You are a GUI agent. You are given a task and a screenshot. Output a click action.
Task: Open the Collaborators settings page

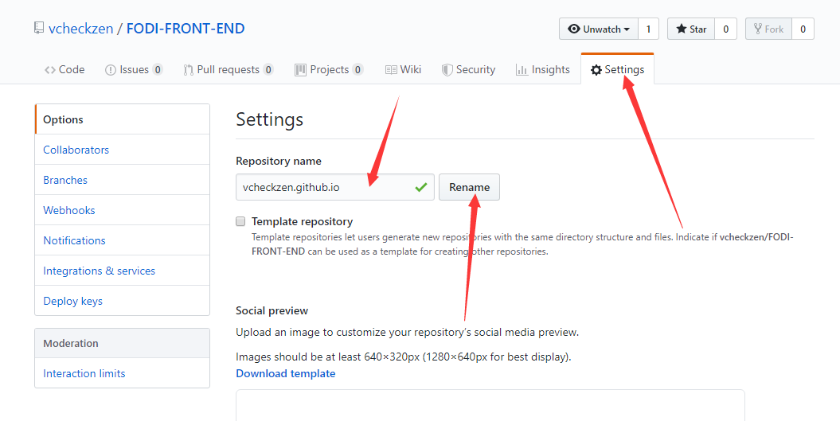(x=76, y=150)
